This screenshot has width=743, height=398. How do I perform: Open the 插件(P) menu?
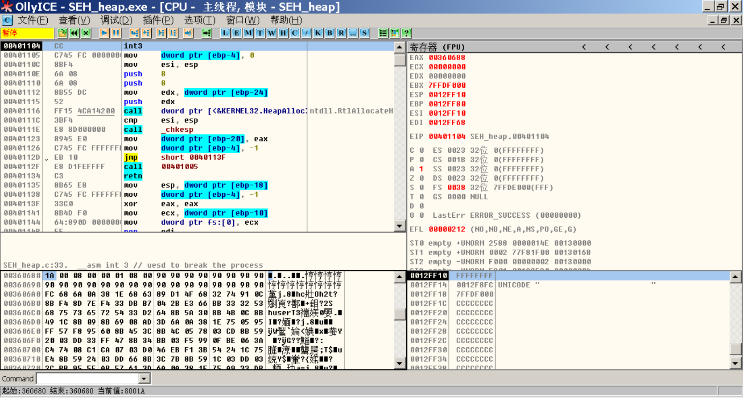pyautogui.click(x=158, y=20)
